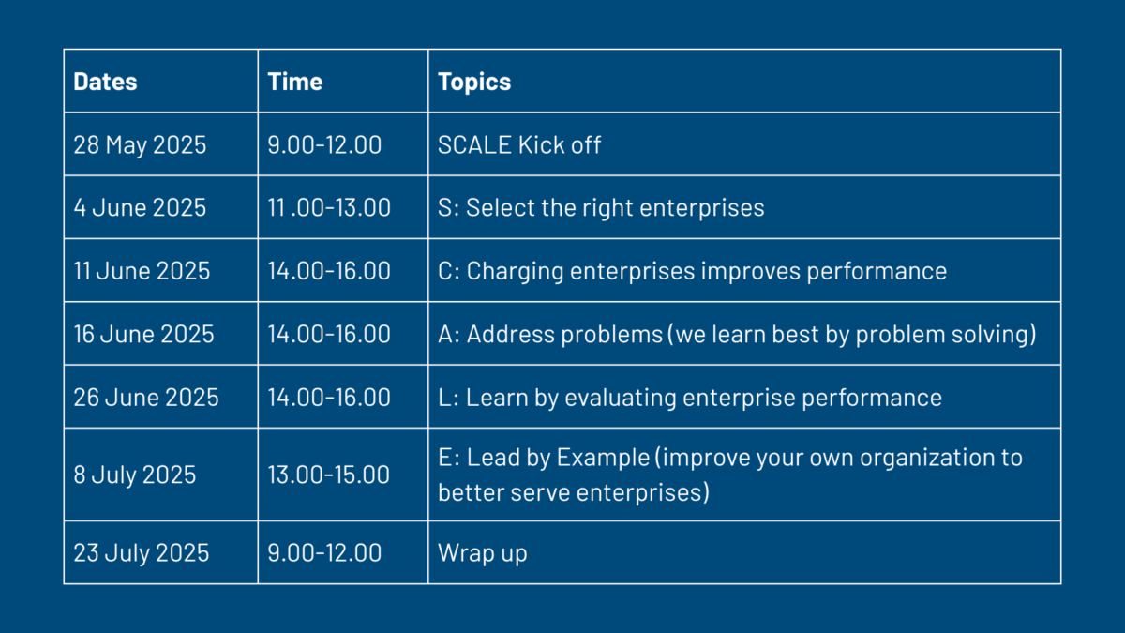Select the 11.00-13.00 time cell
The image size is (1125, 633).
coord(343,207)
